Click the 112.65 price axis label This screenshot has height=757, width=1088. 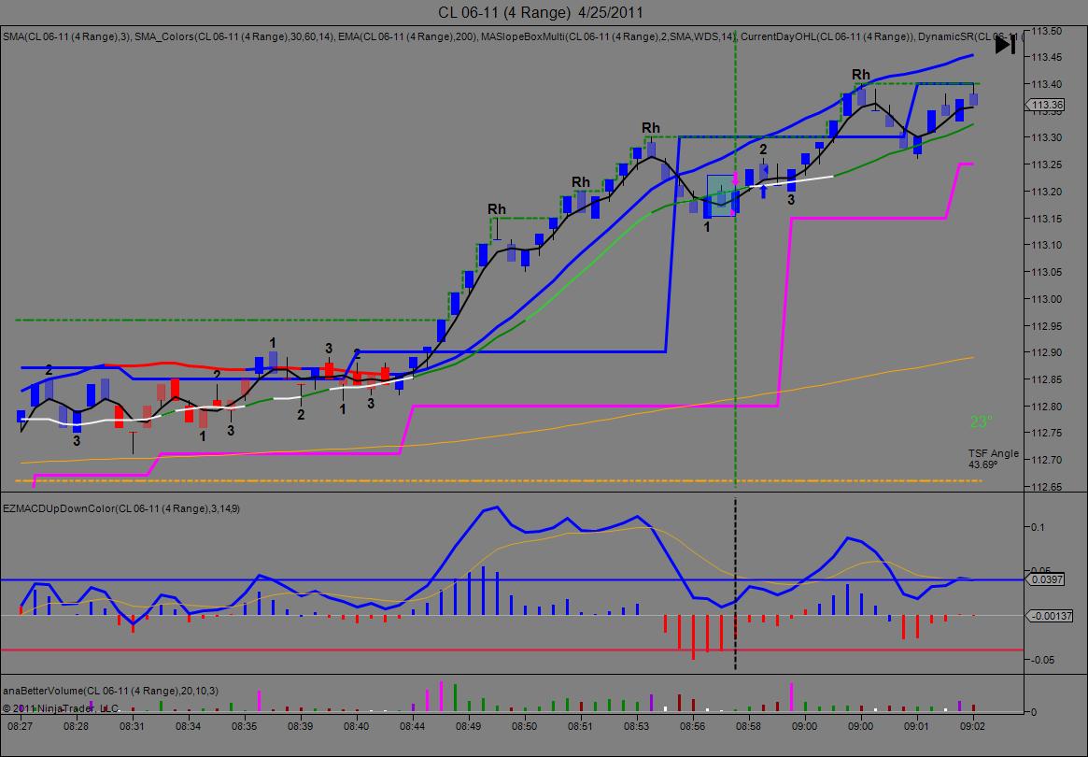[x=1046, y=487]
